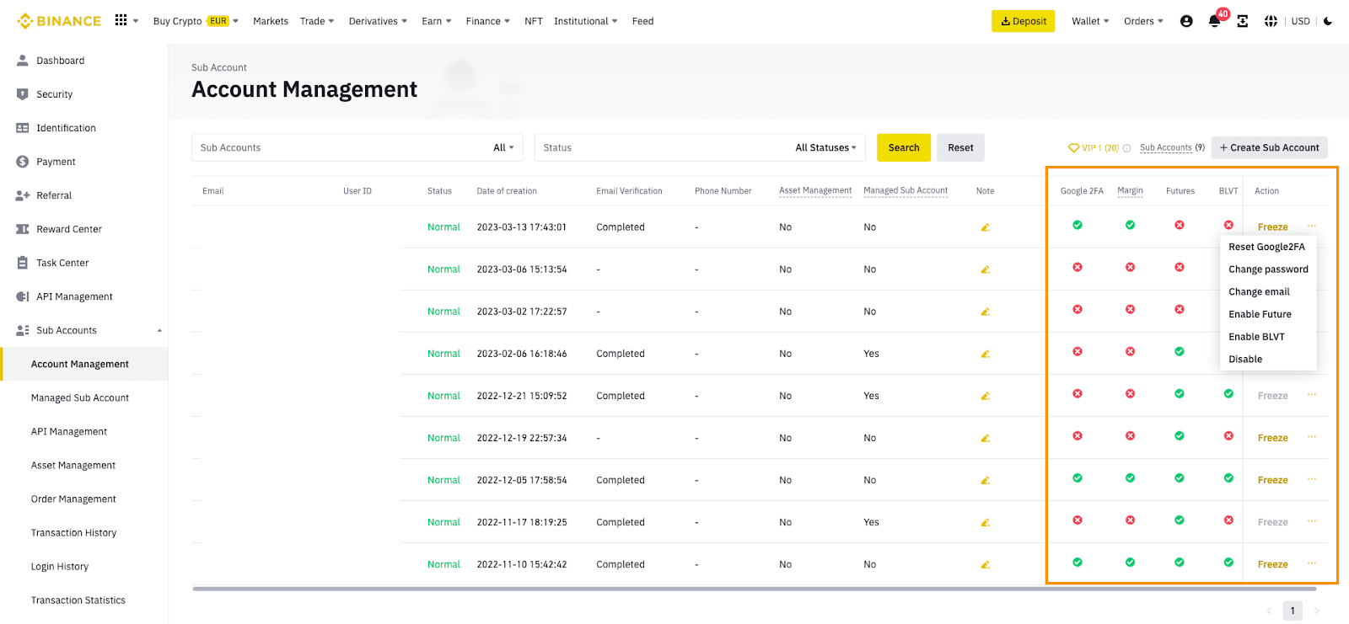Click the Binance logo
1349x624 pixels.
click(59, 21)
